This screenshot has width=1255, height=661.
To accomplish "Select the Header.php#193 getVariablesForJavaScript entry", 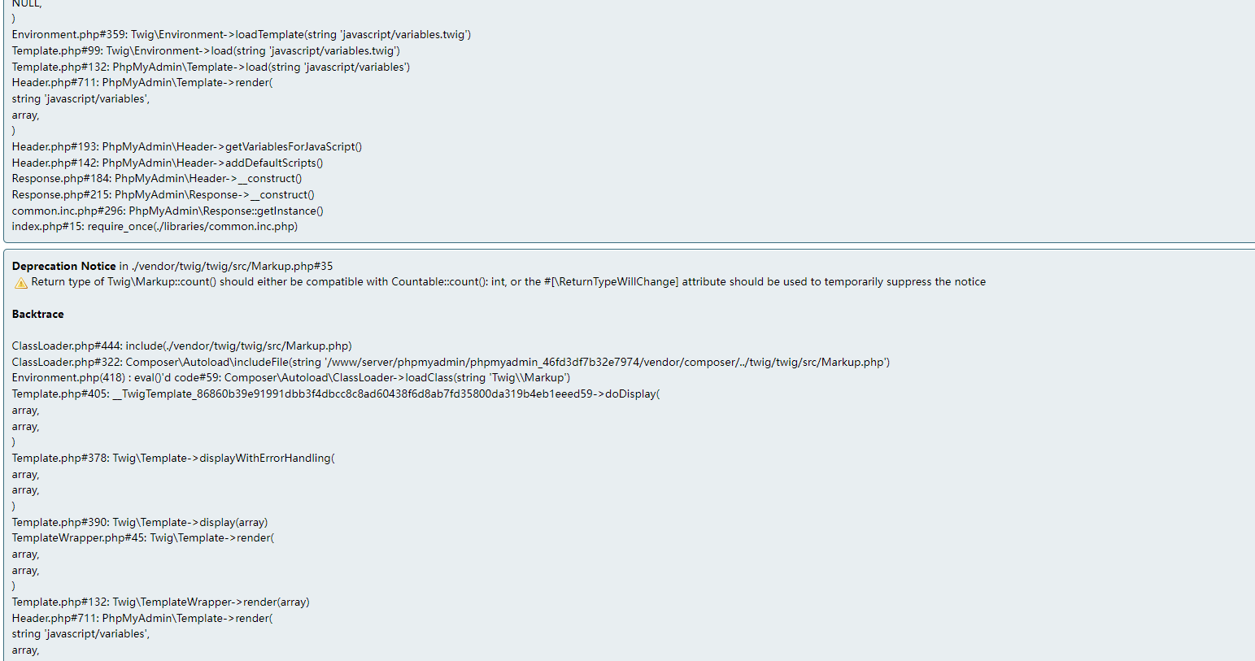I will coord(187,146).
